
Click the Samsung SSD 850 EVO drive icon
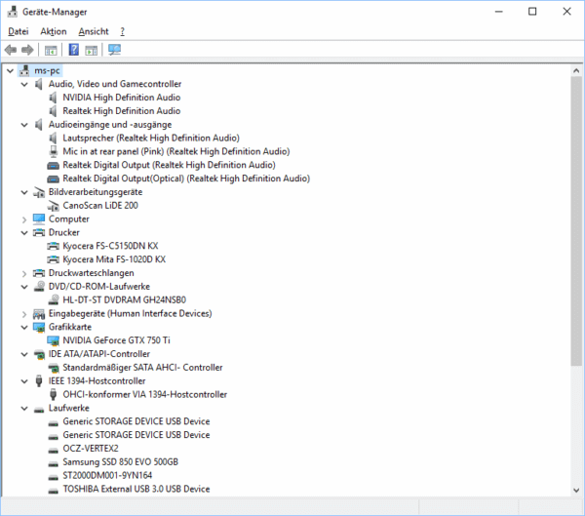54,464
